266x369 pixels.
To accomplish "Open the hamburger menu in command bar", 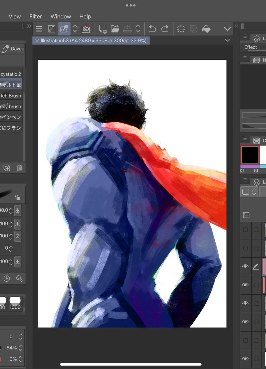I will click(x=39, y=29).
